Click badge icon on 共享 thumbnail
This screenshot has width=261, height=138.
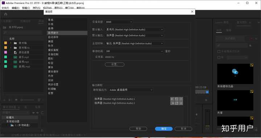tap(252, 91)
